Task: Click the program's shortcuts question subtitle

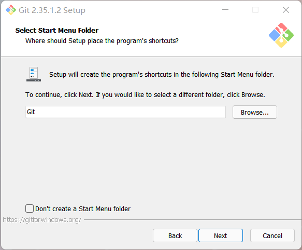Action: (102, 41)
